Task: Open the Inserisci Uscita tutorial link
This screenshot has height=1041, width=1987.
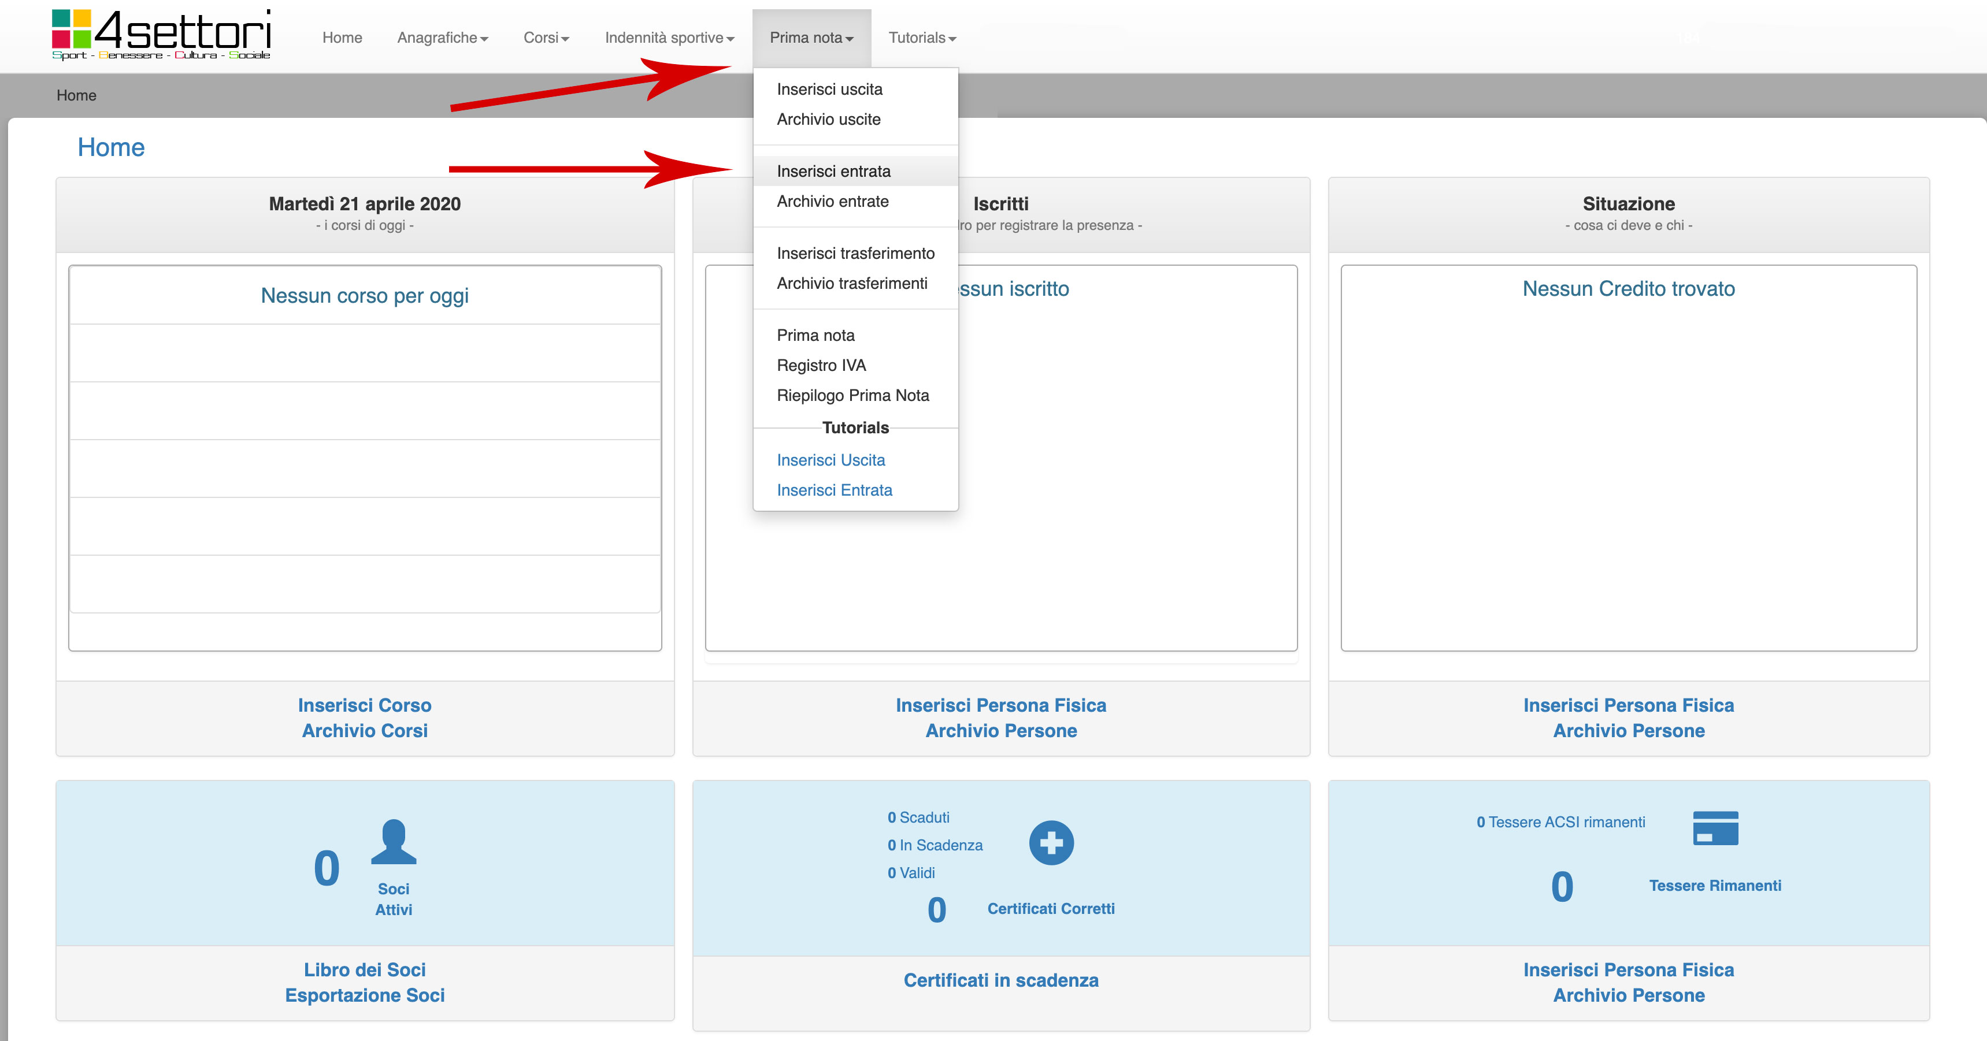Action: [830, 460]
